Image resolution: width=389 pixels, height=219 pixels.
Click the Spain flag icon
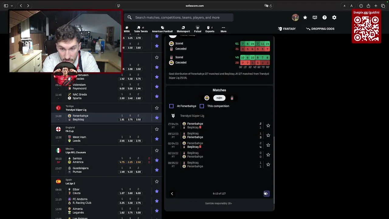[58, 182]
